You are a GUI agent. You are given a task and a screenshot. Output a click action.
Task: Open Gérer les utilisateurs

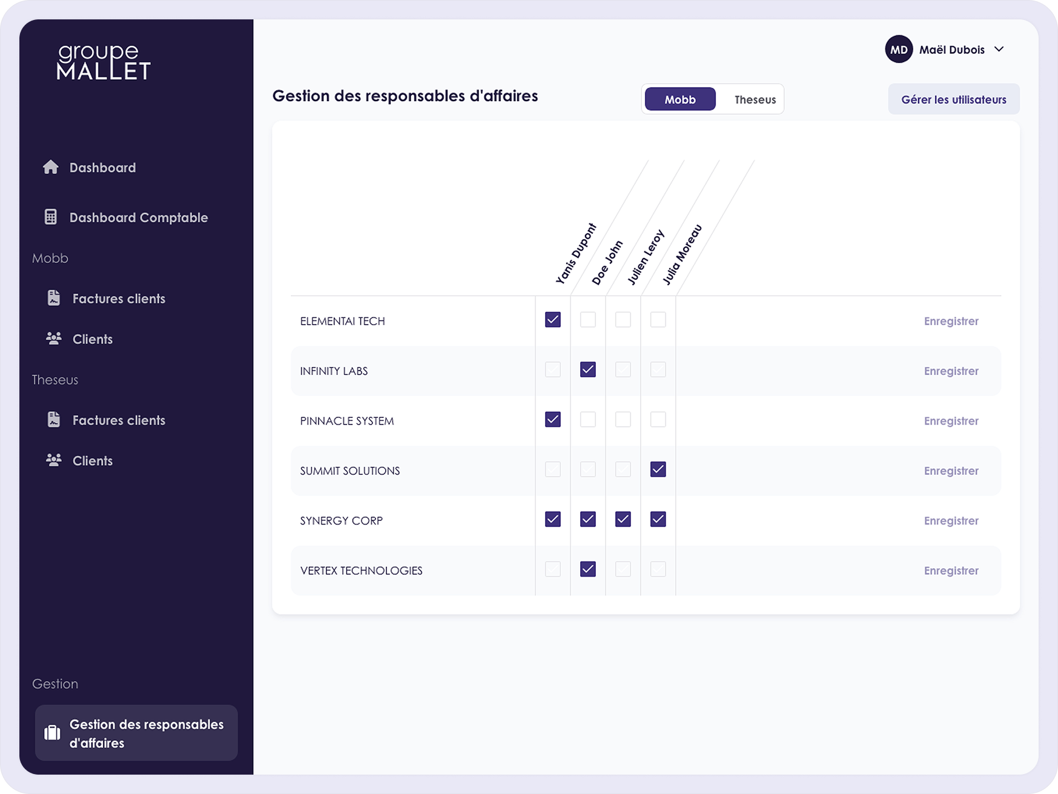(x=953, y=100)
